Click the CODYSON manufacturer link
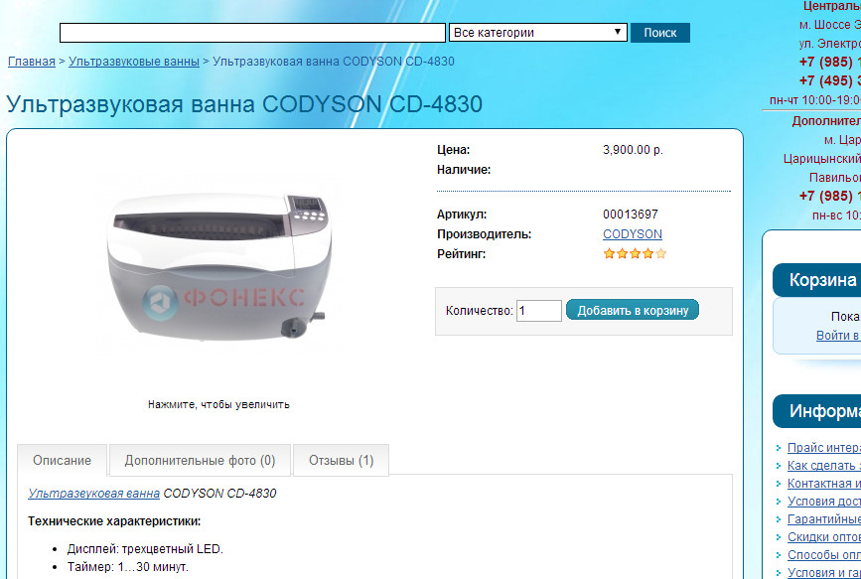 point(632,234)
